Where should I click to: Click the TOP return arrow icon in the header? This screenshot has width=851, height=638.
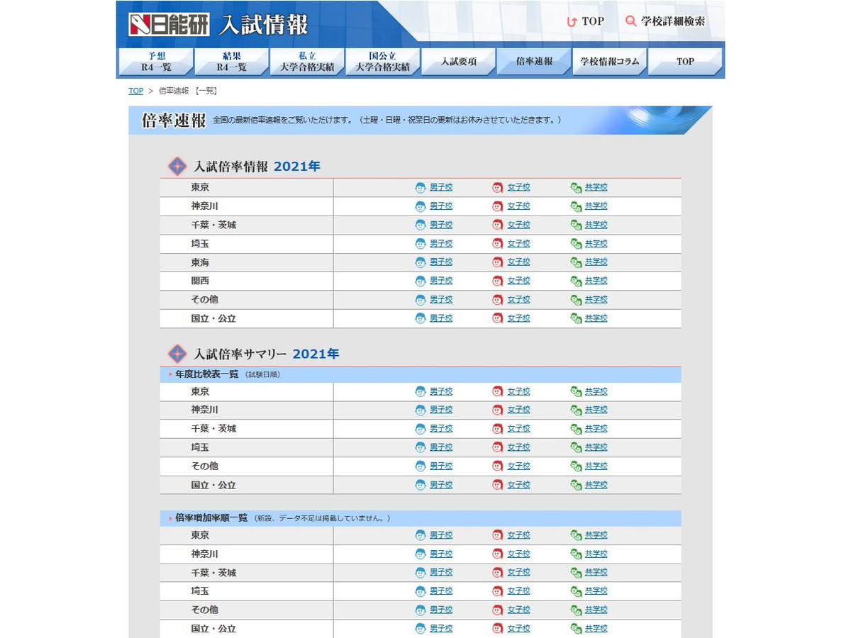point(572,21)
